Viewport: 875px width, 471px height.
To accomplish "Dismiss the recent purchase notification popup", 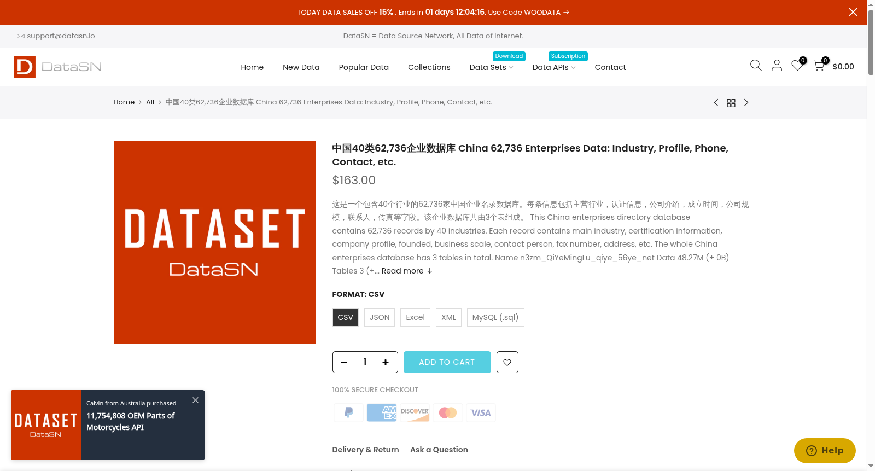I will point(195,400).
